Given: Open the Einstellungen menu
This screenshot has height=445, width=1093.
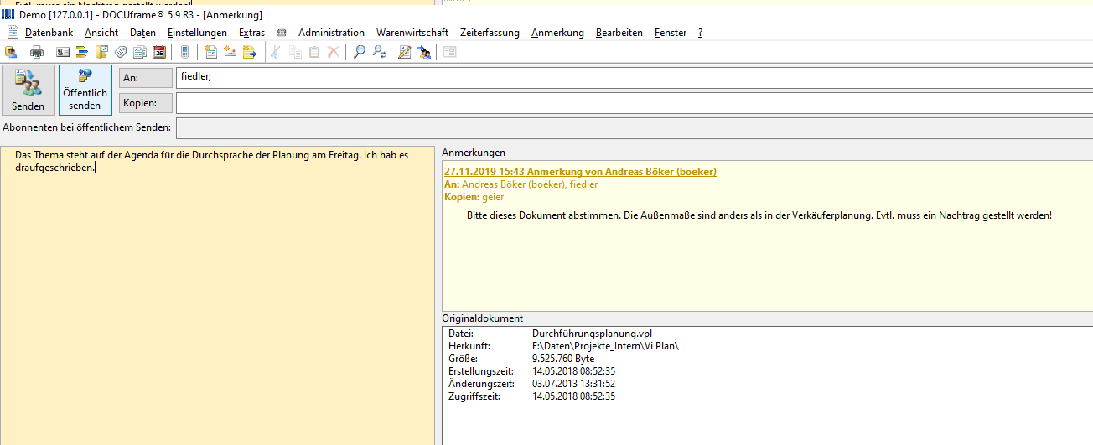Looking at the screenshot, I should (197, 33).
